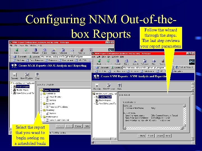
Task: Select General report under Inventory folder
Action: pos(51,114)
